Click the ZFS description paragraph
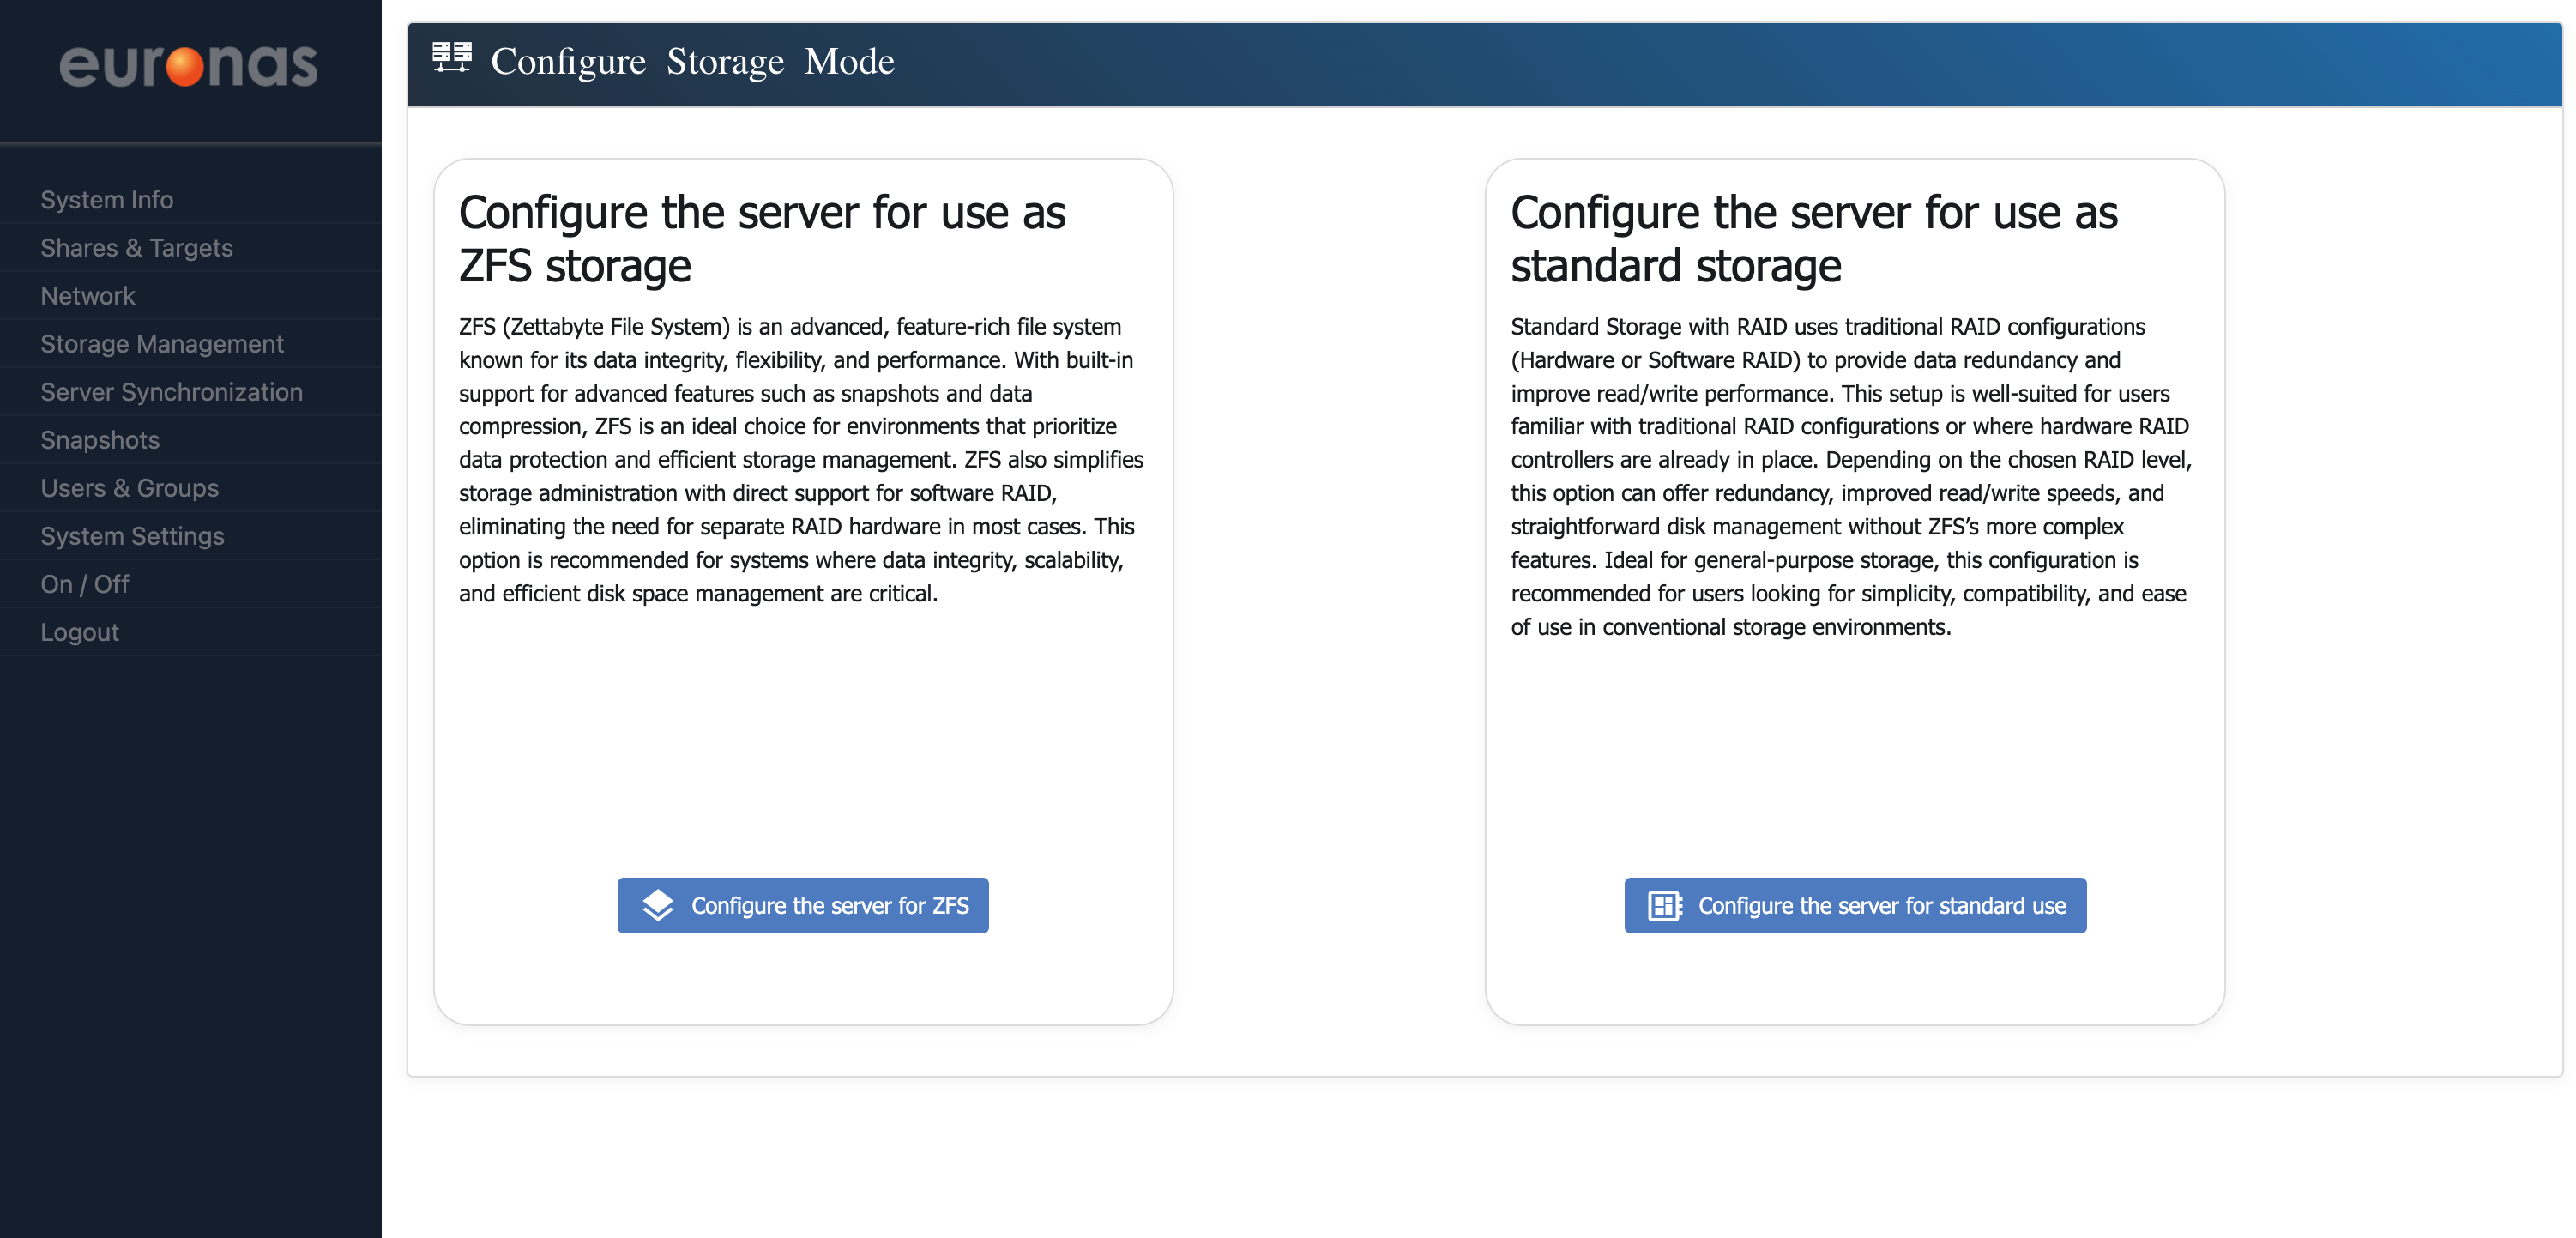Viewport: 2576px width, 1238px height. click(x=801, y=460)
